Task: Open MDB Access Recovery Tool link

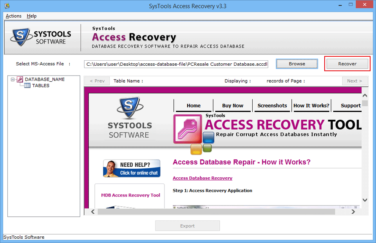Action: click(x=130, y=195)
